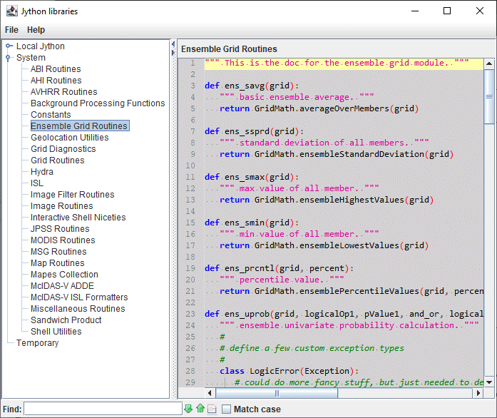497x418 pixels.
Task: Open Geolocation Utilities library
Action: tap(69, 138)
